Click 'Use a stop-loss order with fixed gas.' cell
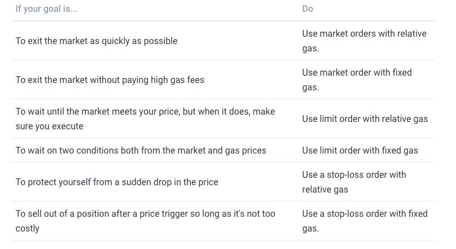Viewport: 456px width, 249px height. 365,221
